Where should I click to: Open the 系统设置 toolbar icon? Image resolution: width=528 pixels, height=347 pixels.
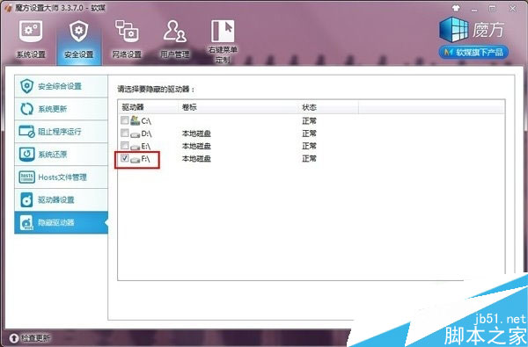click(31, 32)
